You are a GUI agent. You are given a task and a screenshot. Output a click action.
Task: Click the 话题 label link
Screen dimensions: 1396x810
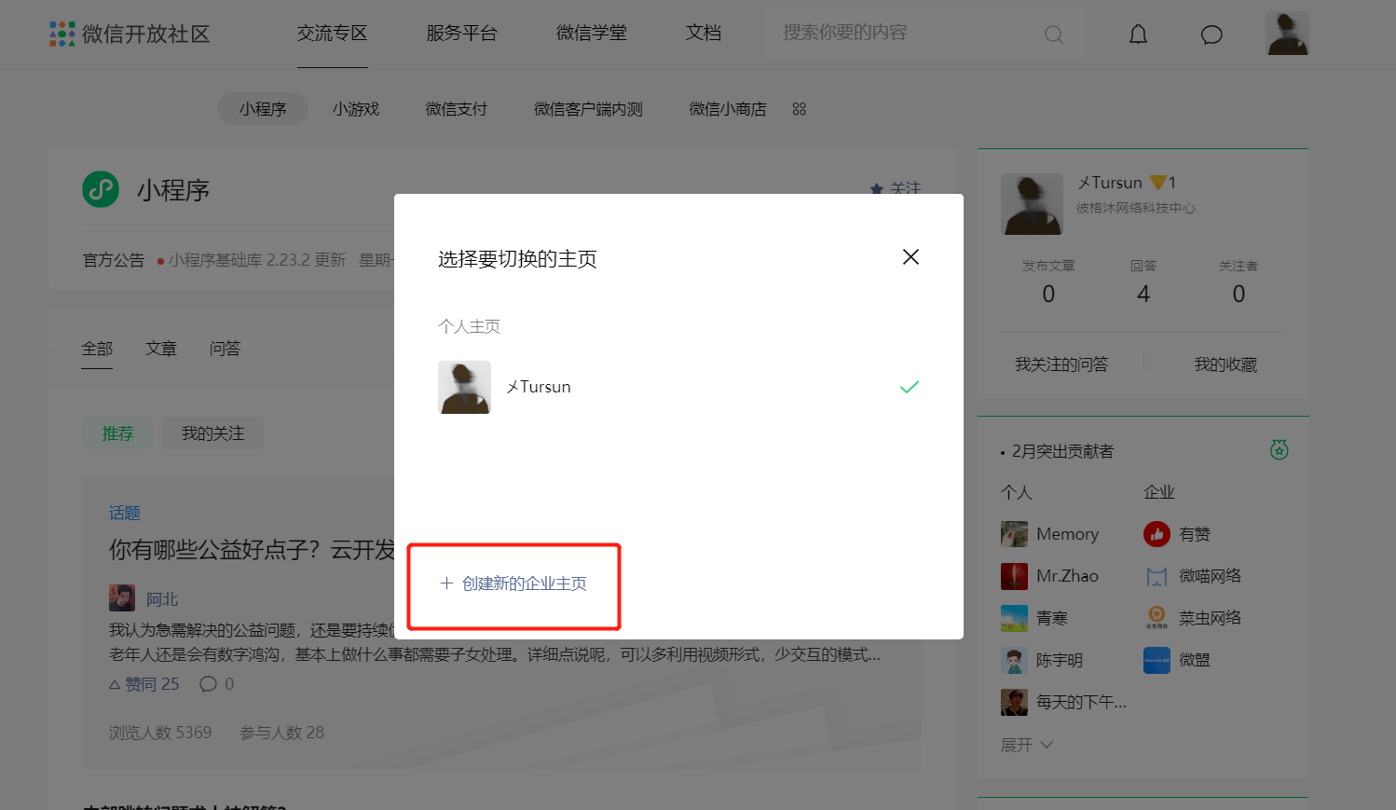(125, 513)
